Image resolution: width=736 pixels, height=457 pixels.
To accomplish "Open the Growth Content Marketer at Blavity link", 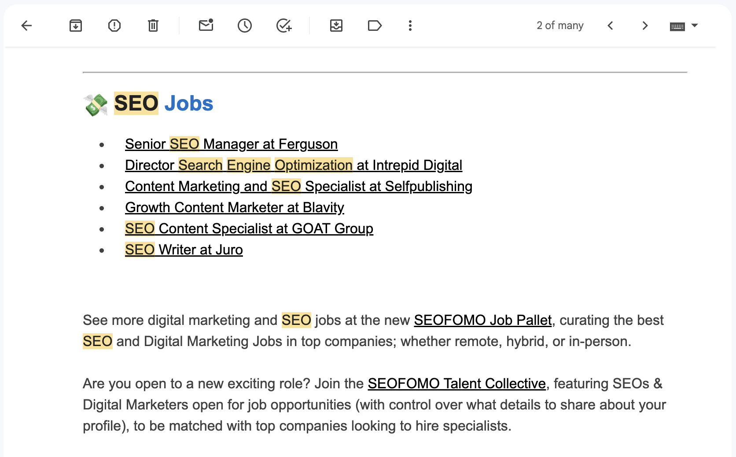I will 235,207.
